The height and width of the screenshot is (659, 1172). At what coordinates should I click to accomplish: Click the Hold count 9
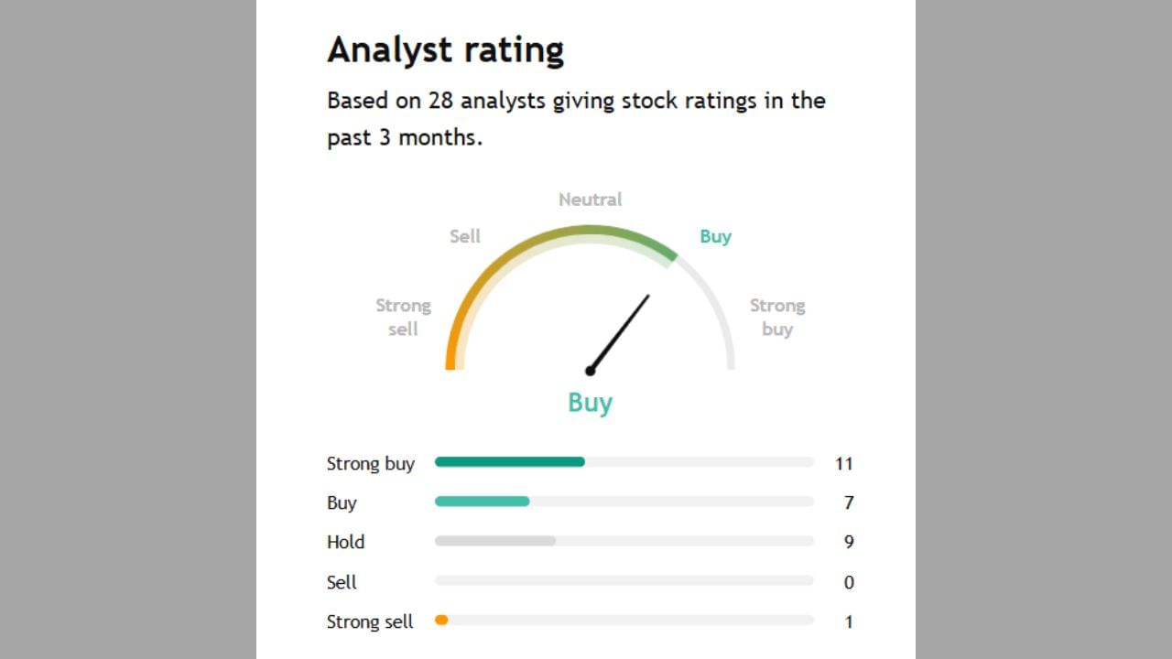click(849, 542)
